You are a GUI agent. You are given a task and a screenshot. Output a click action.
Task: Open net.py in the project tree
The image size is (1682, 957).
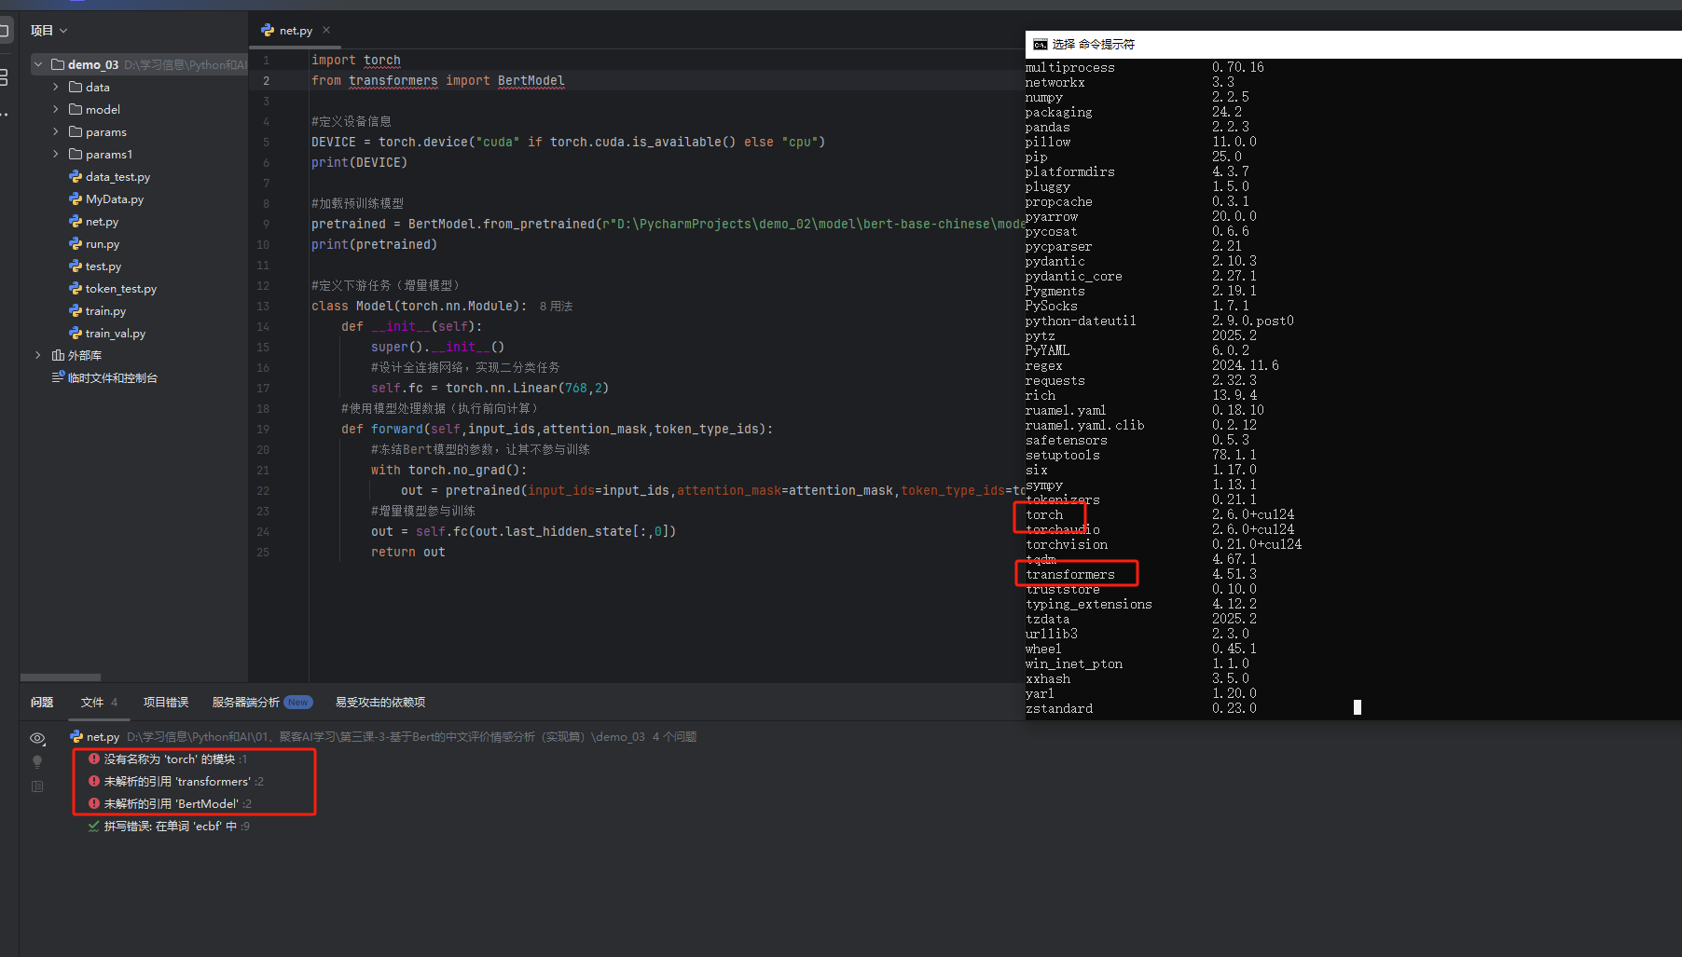pos(102,222)
